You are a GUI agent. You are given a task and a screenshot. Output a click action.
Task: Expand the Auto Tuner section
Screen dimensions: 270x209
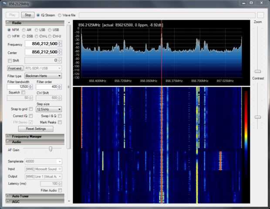pyautogui.click(x=21, y=196)
